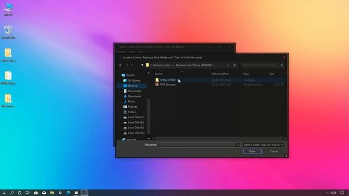Open Pictures in navigation pane
Screen dimensions: 349x196
pos(133,107)
